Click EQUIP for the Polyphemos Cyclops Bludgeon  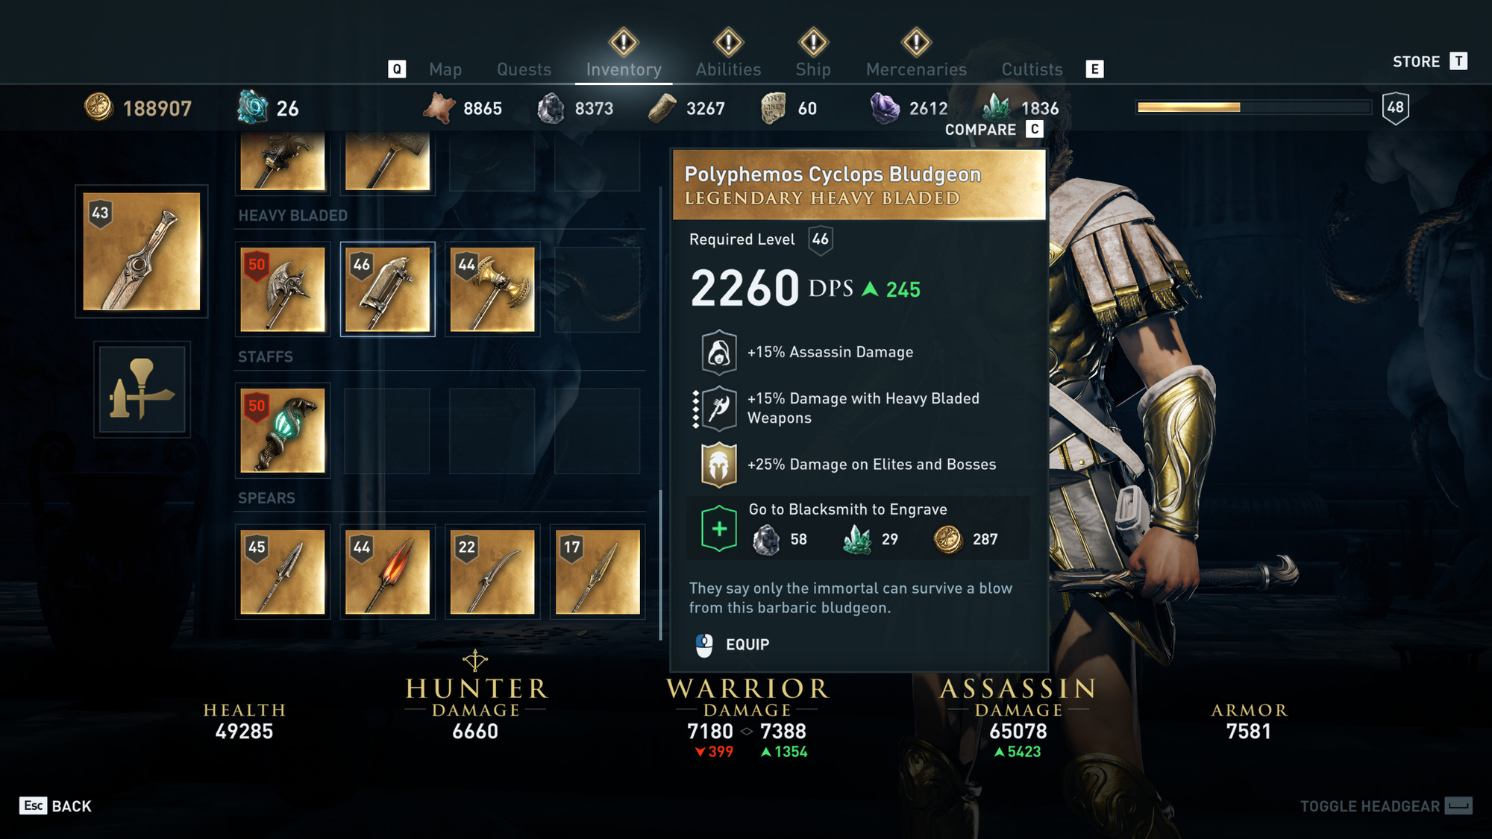tap(732, 644)
